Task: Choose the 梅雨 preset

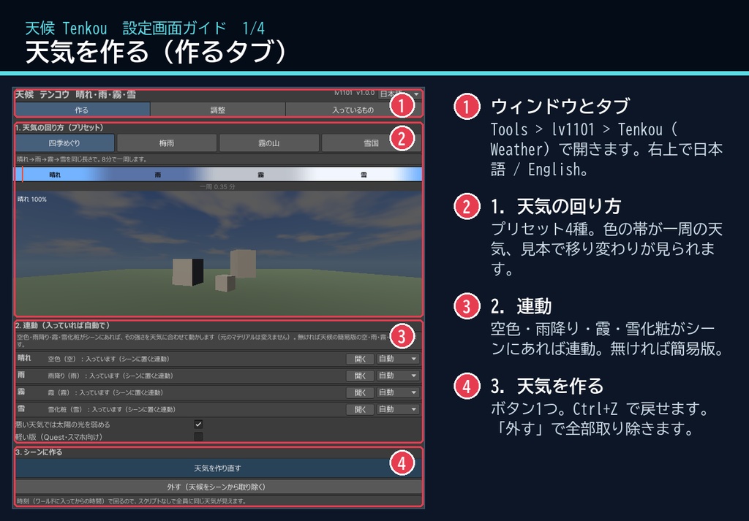Action: click(x=167, y=142)
